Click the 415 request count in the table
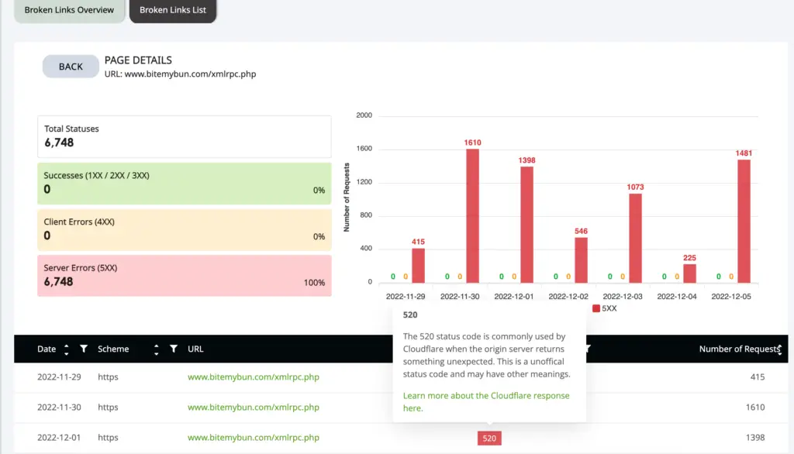 point(758,377)
